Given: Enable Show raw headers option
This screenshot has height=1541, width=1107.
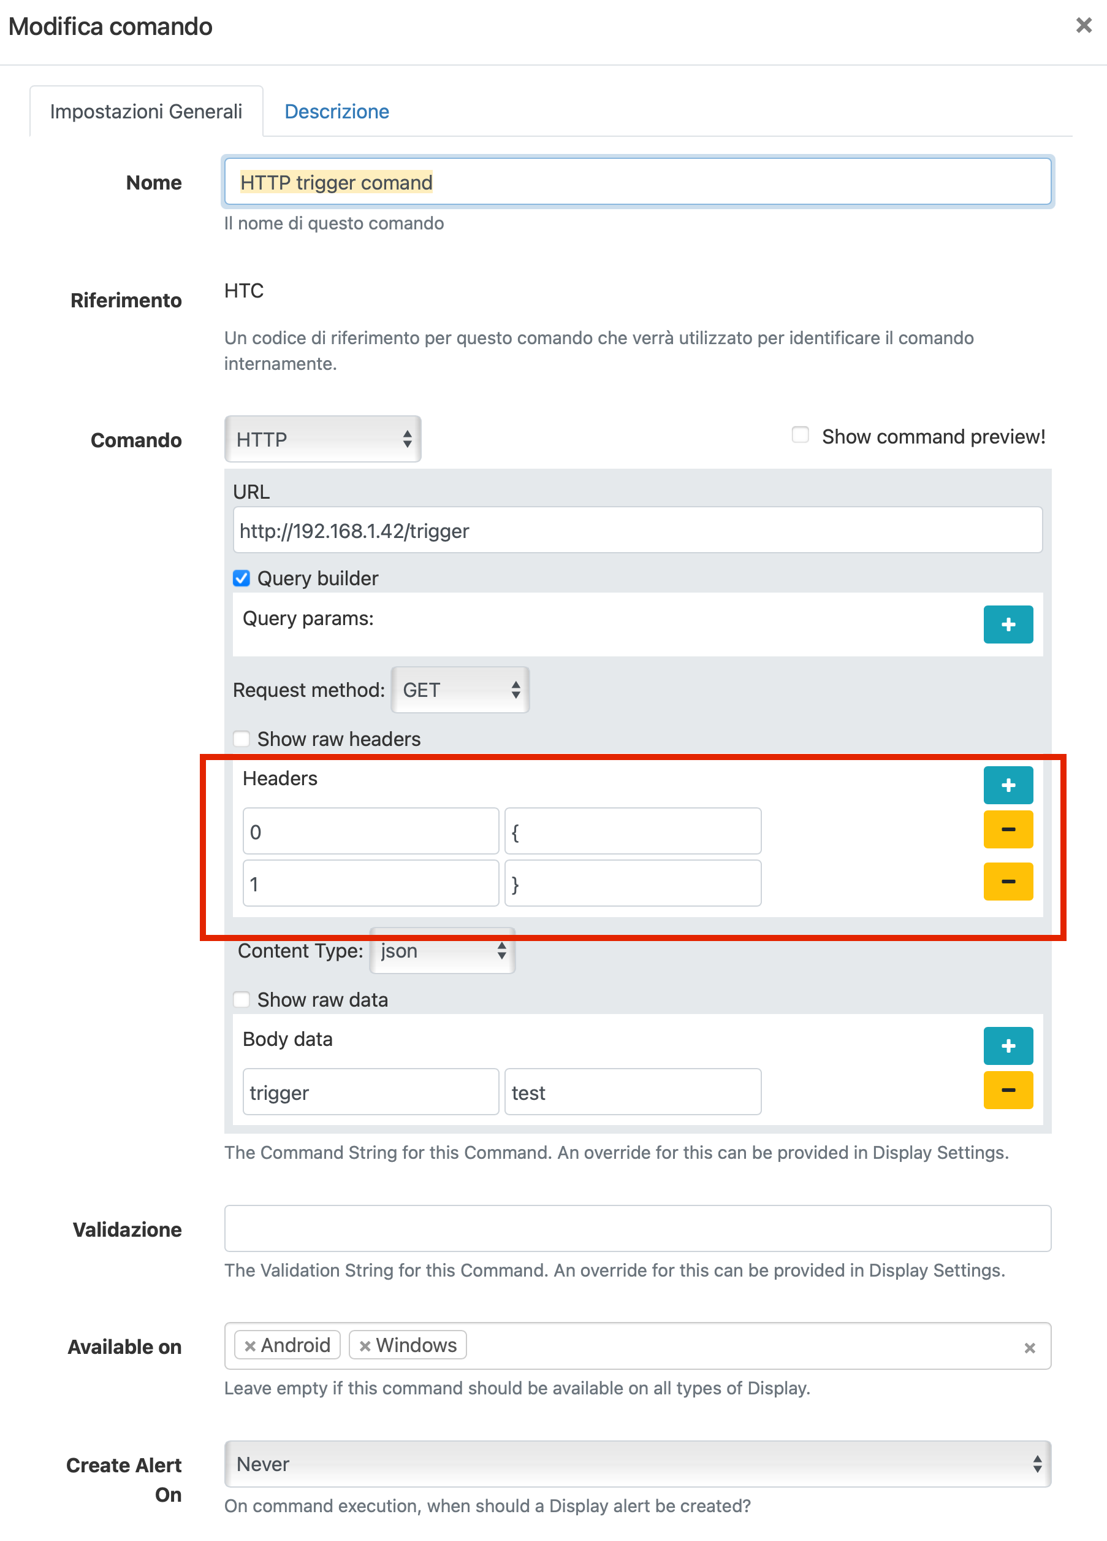Looking at the screenshot, I should [x=242, y=739].
